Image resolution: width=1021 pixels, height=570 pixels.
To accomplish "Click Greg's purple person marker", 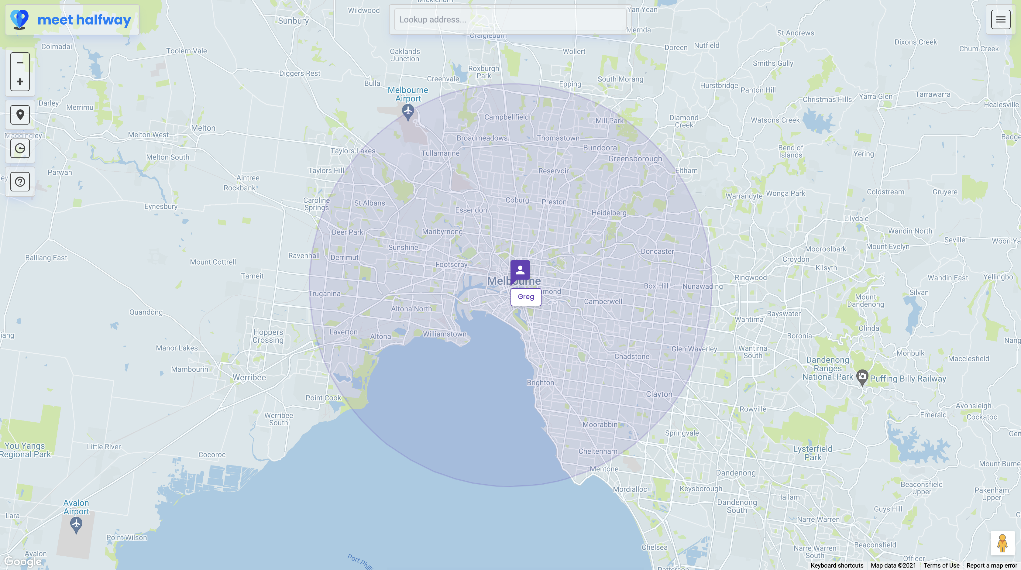I will tap(520, 270).
